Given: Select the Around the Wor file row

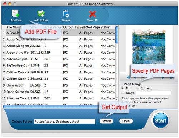Looking at the screenshot, I should pyautogui.click(x=58, y=53).
